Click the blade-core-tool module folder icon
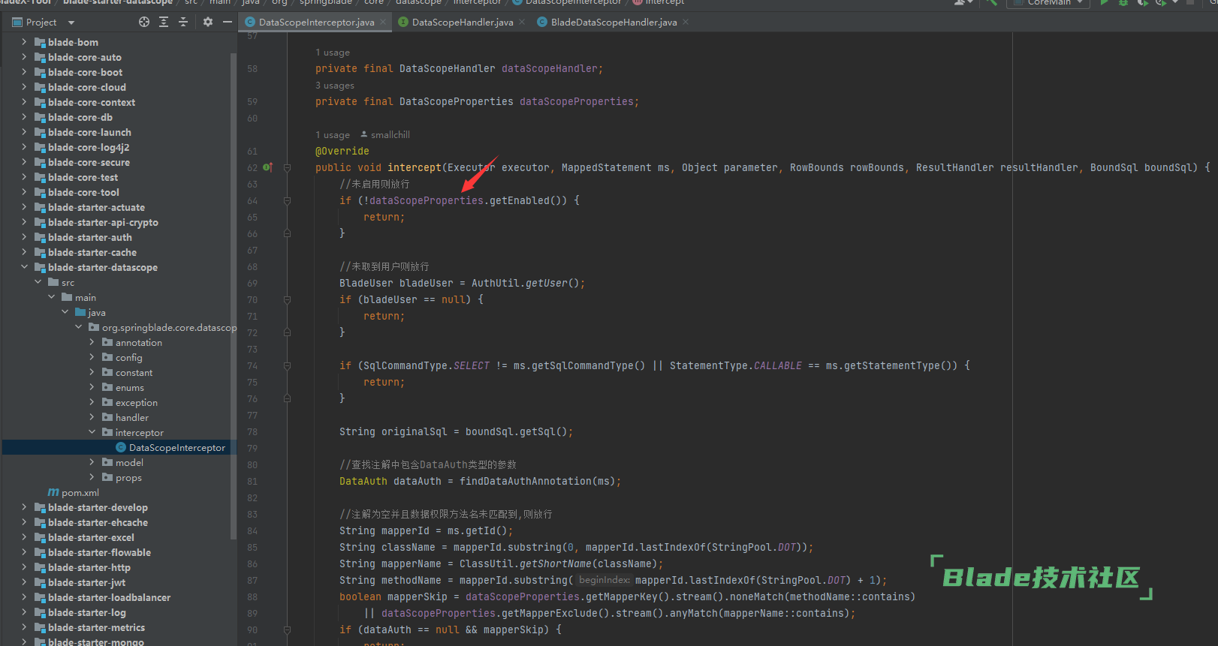The height and width of the screenshot is (646, 1218). click(x=40, y=193)
